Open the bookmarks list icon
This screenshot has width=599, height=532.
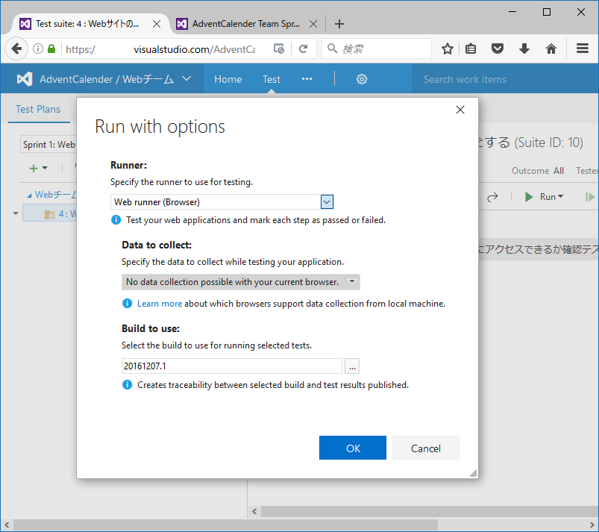471,48
